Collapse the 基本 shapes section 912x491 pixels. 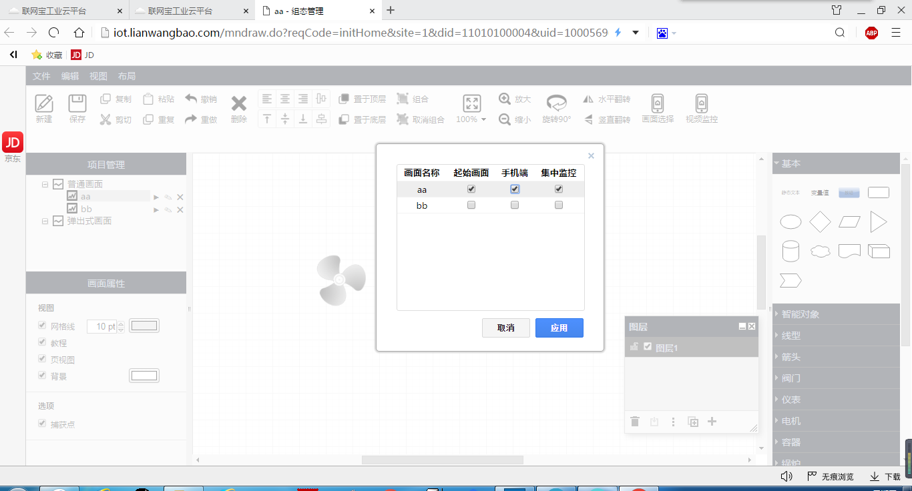(x=836, y=163)
